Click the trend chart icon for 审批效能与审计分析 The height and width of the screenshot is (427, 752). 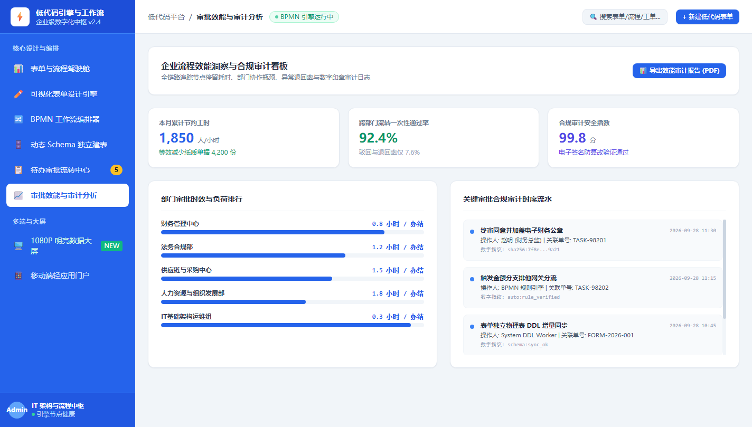click(18, 195)
